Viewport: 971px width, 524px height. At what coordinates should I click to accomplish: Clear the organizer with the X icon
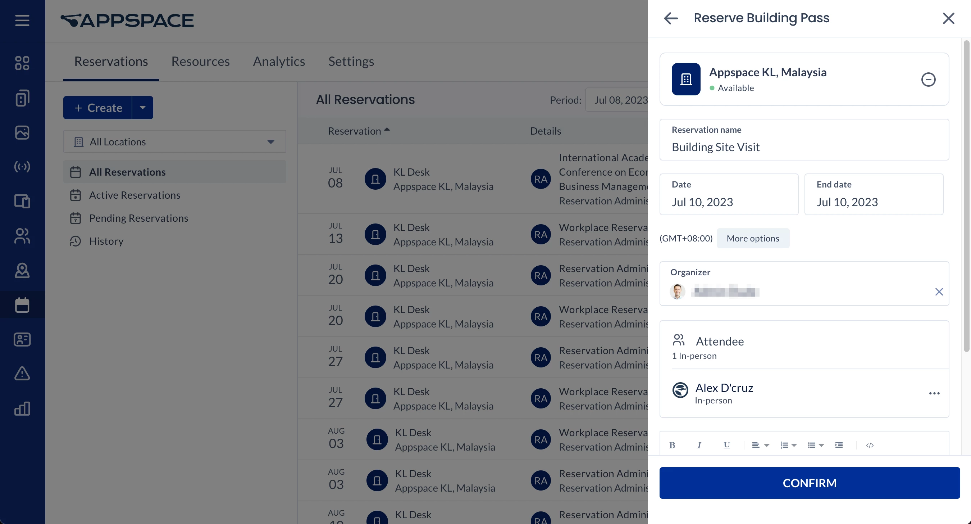939,292
